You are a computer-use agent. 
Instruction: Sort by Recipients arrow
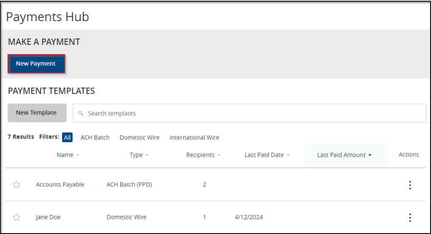click(x=219, y=155)
